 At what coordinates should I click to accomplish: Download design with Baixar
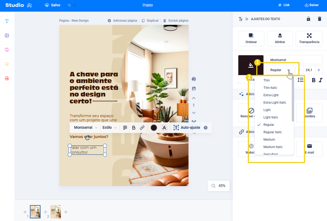[312, 5]
